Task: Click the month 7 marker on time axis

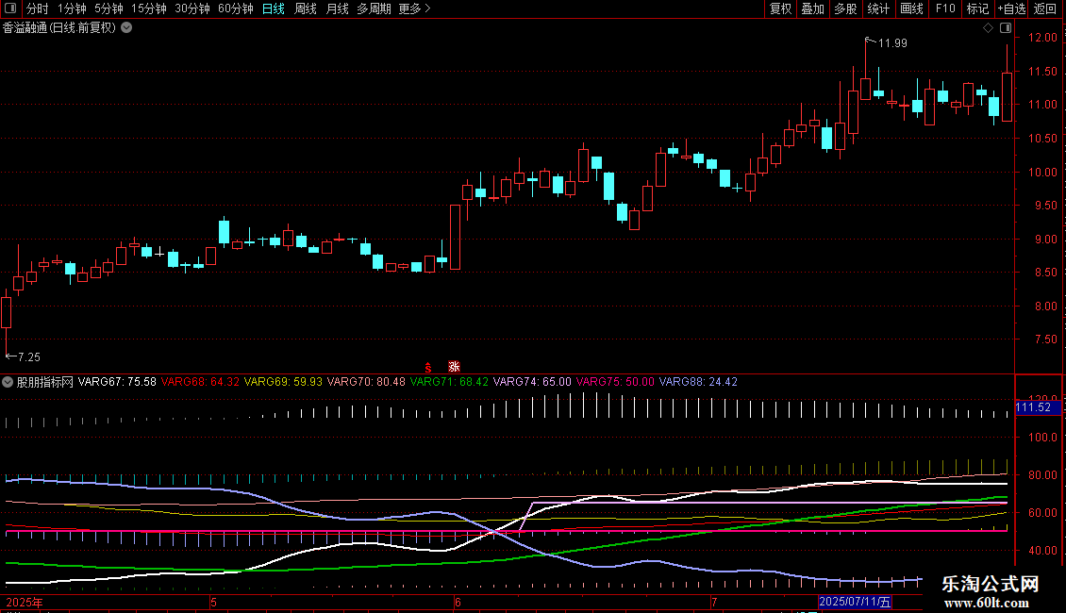Action: [714, 603]
